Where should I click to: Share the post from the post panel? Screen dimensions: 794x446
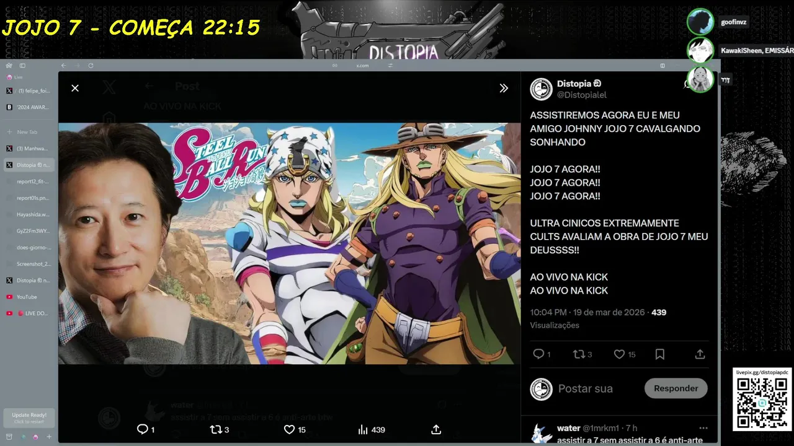[700, 354]
